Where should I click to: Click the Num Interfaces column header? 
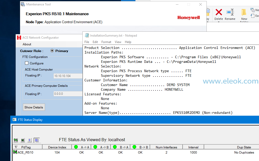point(166,147)
